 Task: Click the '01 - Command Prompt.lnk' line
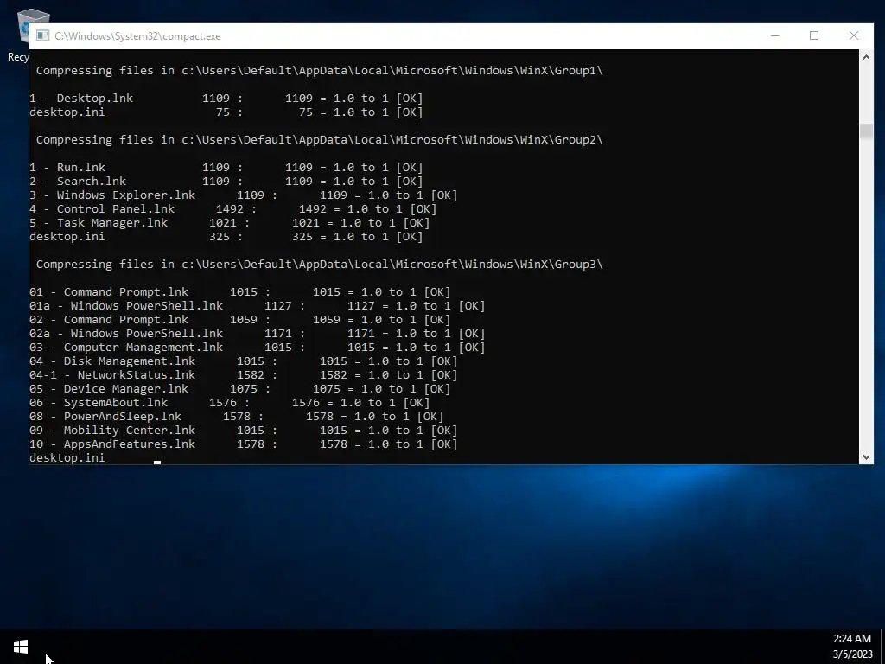240,292
